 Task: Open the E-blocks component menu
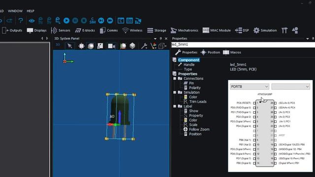pyautogui.click(x=85, y=30)
